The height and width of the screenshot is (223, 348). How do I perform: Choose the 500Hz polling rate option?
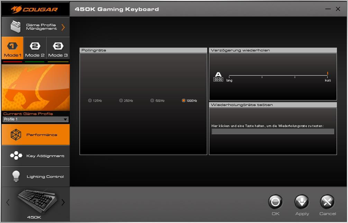pyautogui.click(x=152, y=100)
